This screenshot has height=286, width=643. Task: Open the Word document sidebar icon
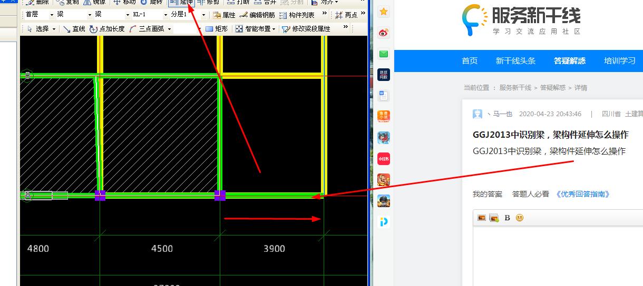pos(384,96)
